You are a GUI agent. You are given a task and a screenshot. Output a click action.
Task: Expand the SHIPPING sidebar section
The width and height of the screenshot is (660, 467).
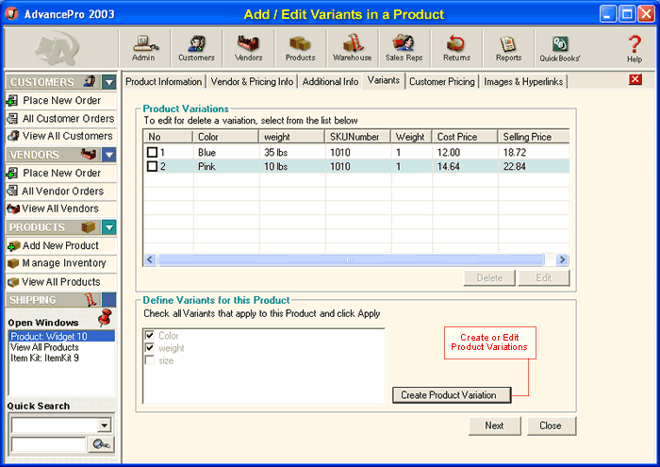109,300
